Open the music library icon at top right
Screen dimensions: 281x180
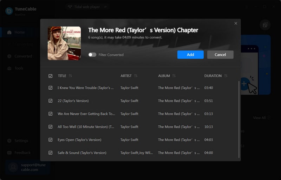(264, 25)
